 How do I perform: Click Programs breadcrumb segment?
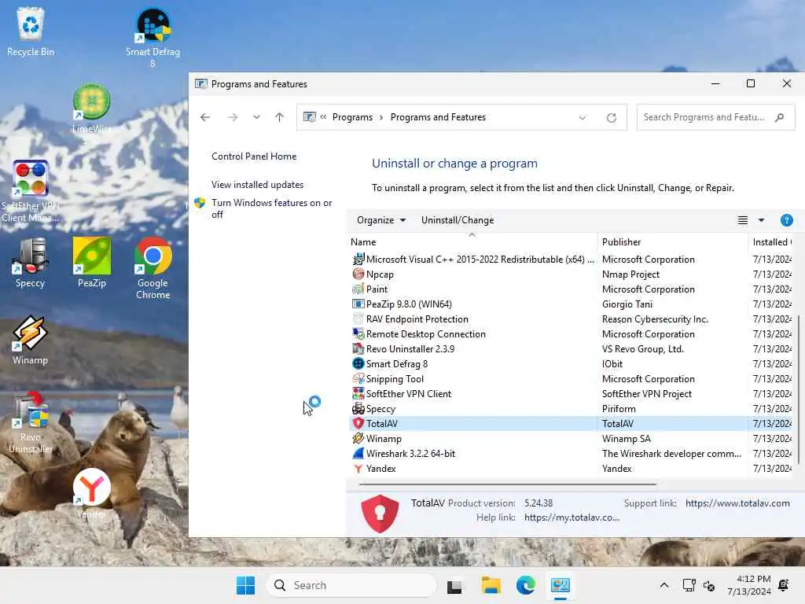click(x=352, y=117)
